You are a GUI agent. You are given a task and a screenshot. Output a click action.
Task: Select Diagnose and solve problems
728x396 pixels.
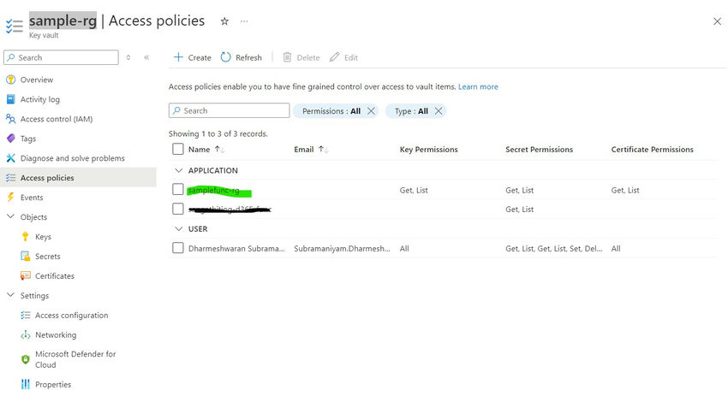[73, 158]
